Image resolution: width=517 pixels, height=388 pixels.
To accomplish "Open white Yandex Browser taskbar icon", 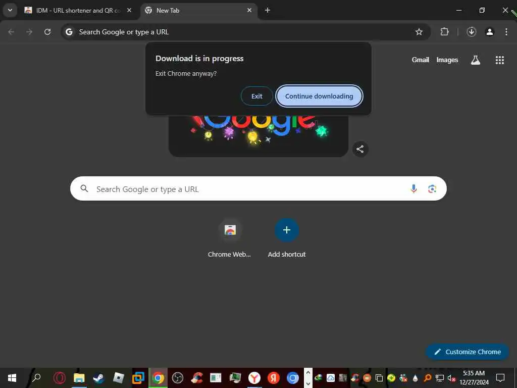I will 254,378.
